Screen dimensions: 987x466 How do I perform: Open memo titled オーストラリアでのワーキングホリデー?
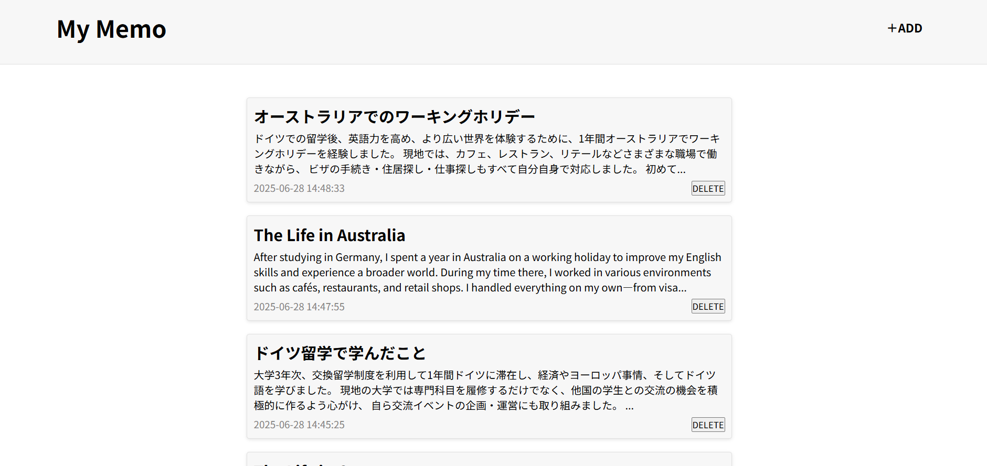[394, 116]
